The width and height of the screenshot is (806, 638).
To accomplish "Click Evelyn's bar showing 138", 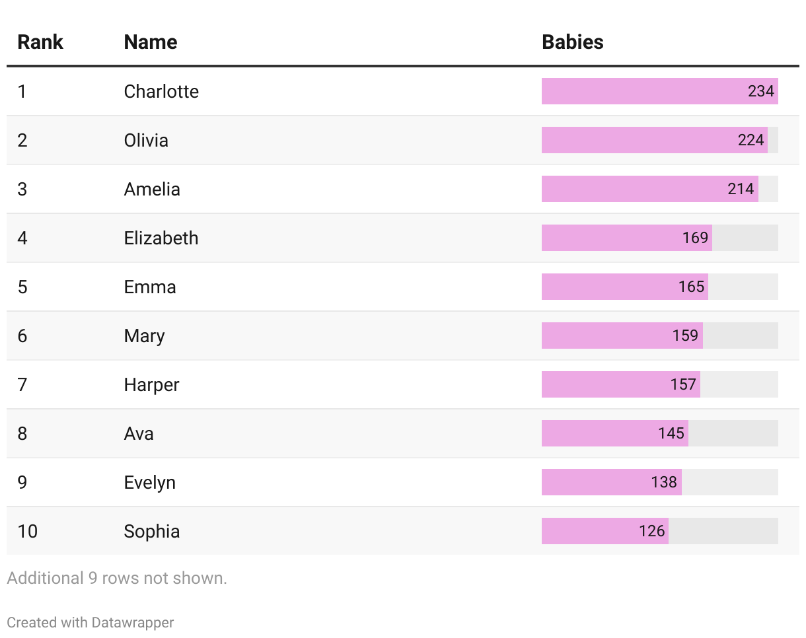I will click(x=611, y=482).
